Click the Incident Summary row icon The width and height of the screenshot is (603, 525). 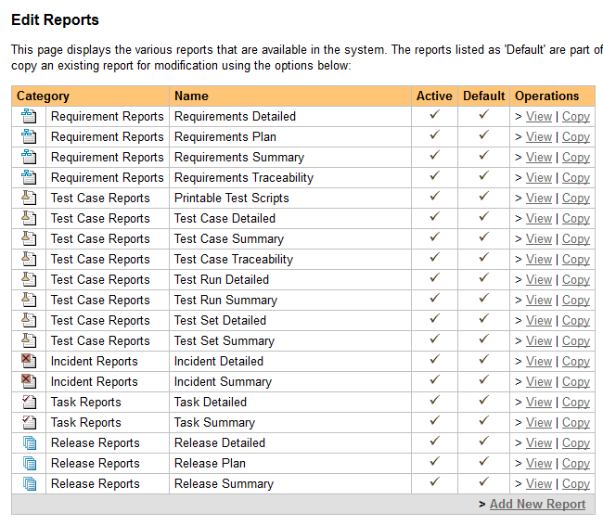[29, 382]
